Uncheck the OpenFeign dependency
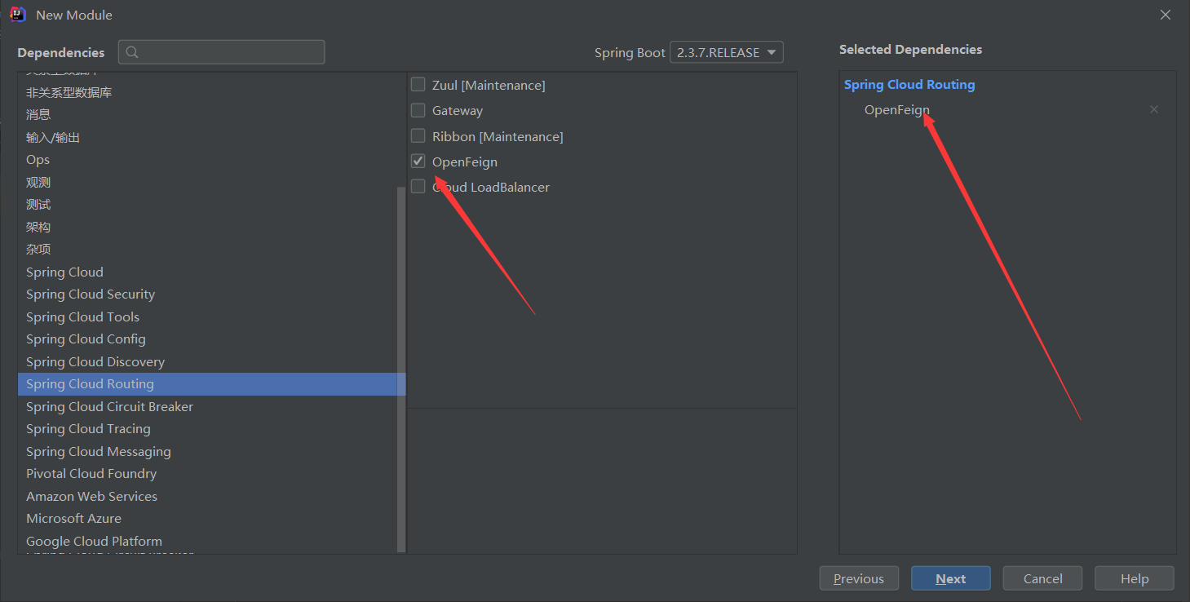 [x=418, y=161]
